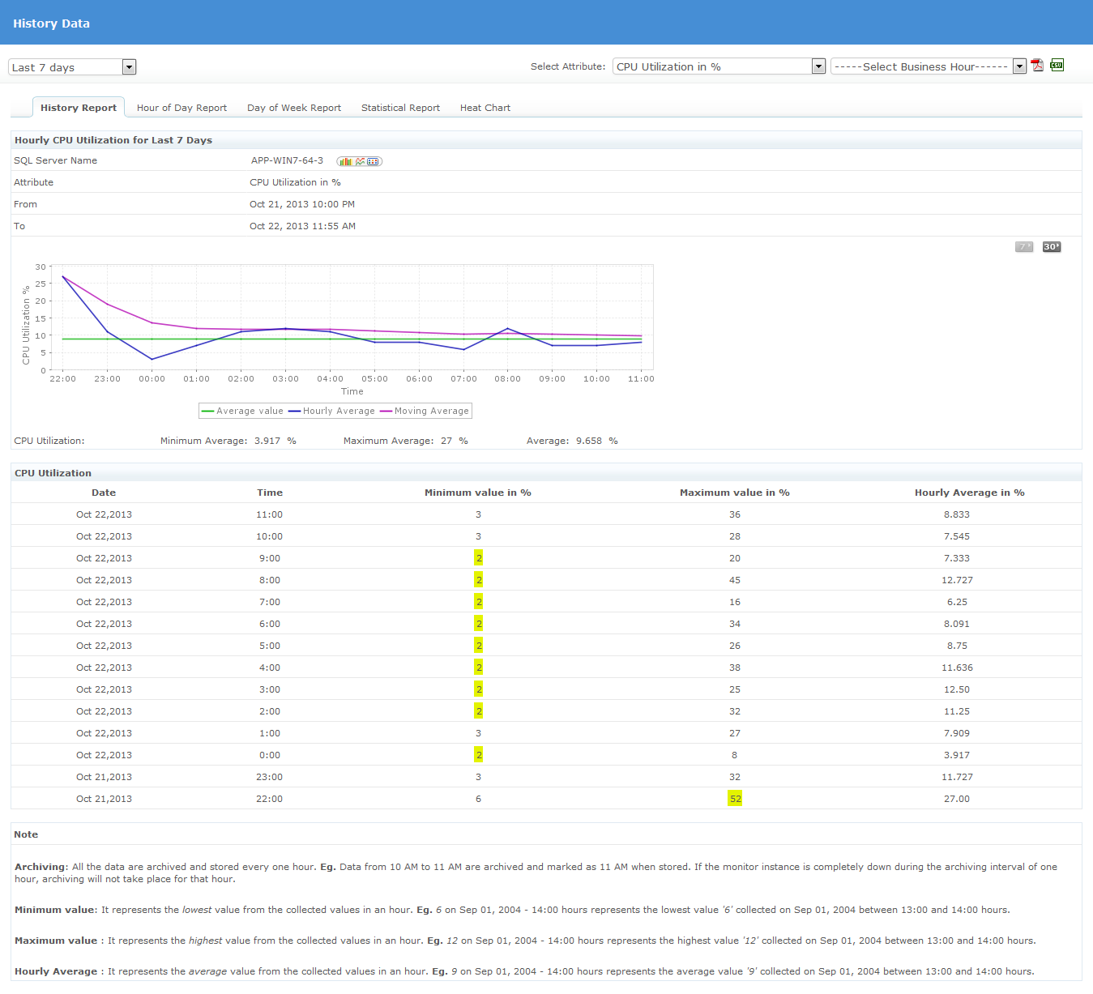Export the report as PDF
1093x994 pixels.
point(1037,66)
